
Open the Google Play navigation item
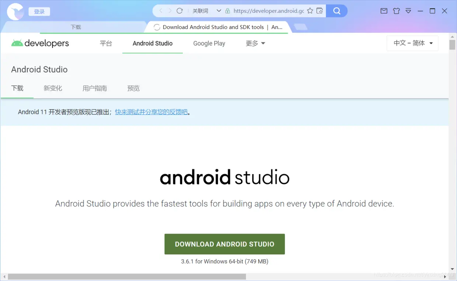click(x=209, y=43)
